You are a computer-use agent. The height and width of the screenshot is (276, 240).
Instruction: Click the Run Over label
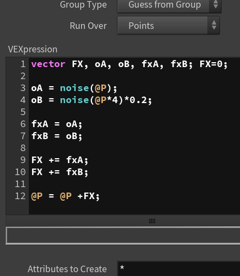88,26
